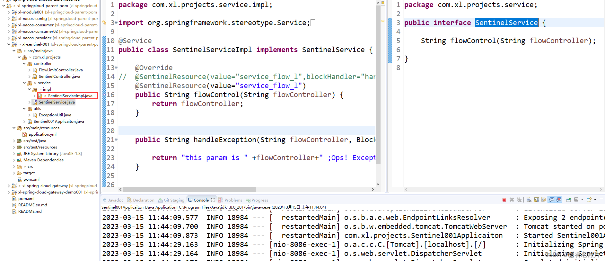Click the com.xl.projects package icon

24,57
